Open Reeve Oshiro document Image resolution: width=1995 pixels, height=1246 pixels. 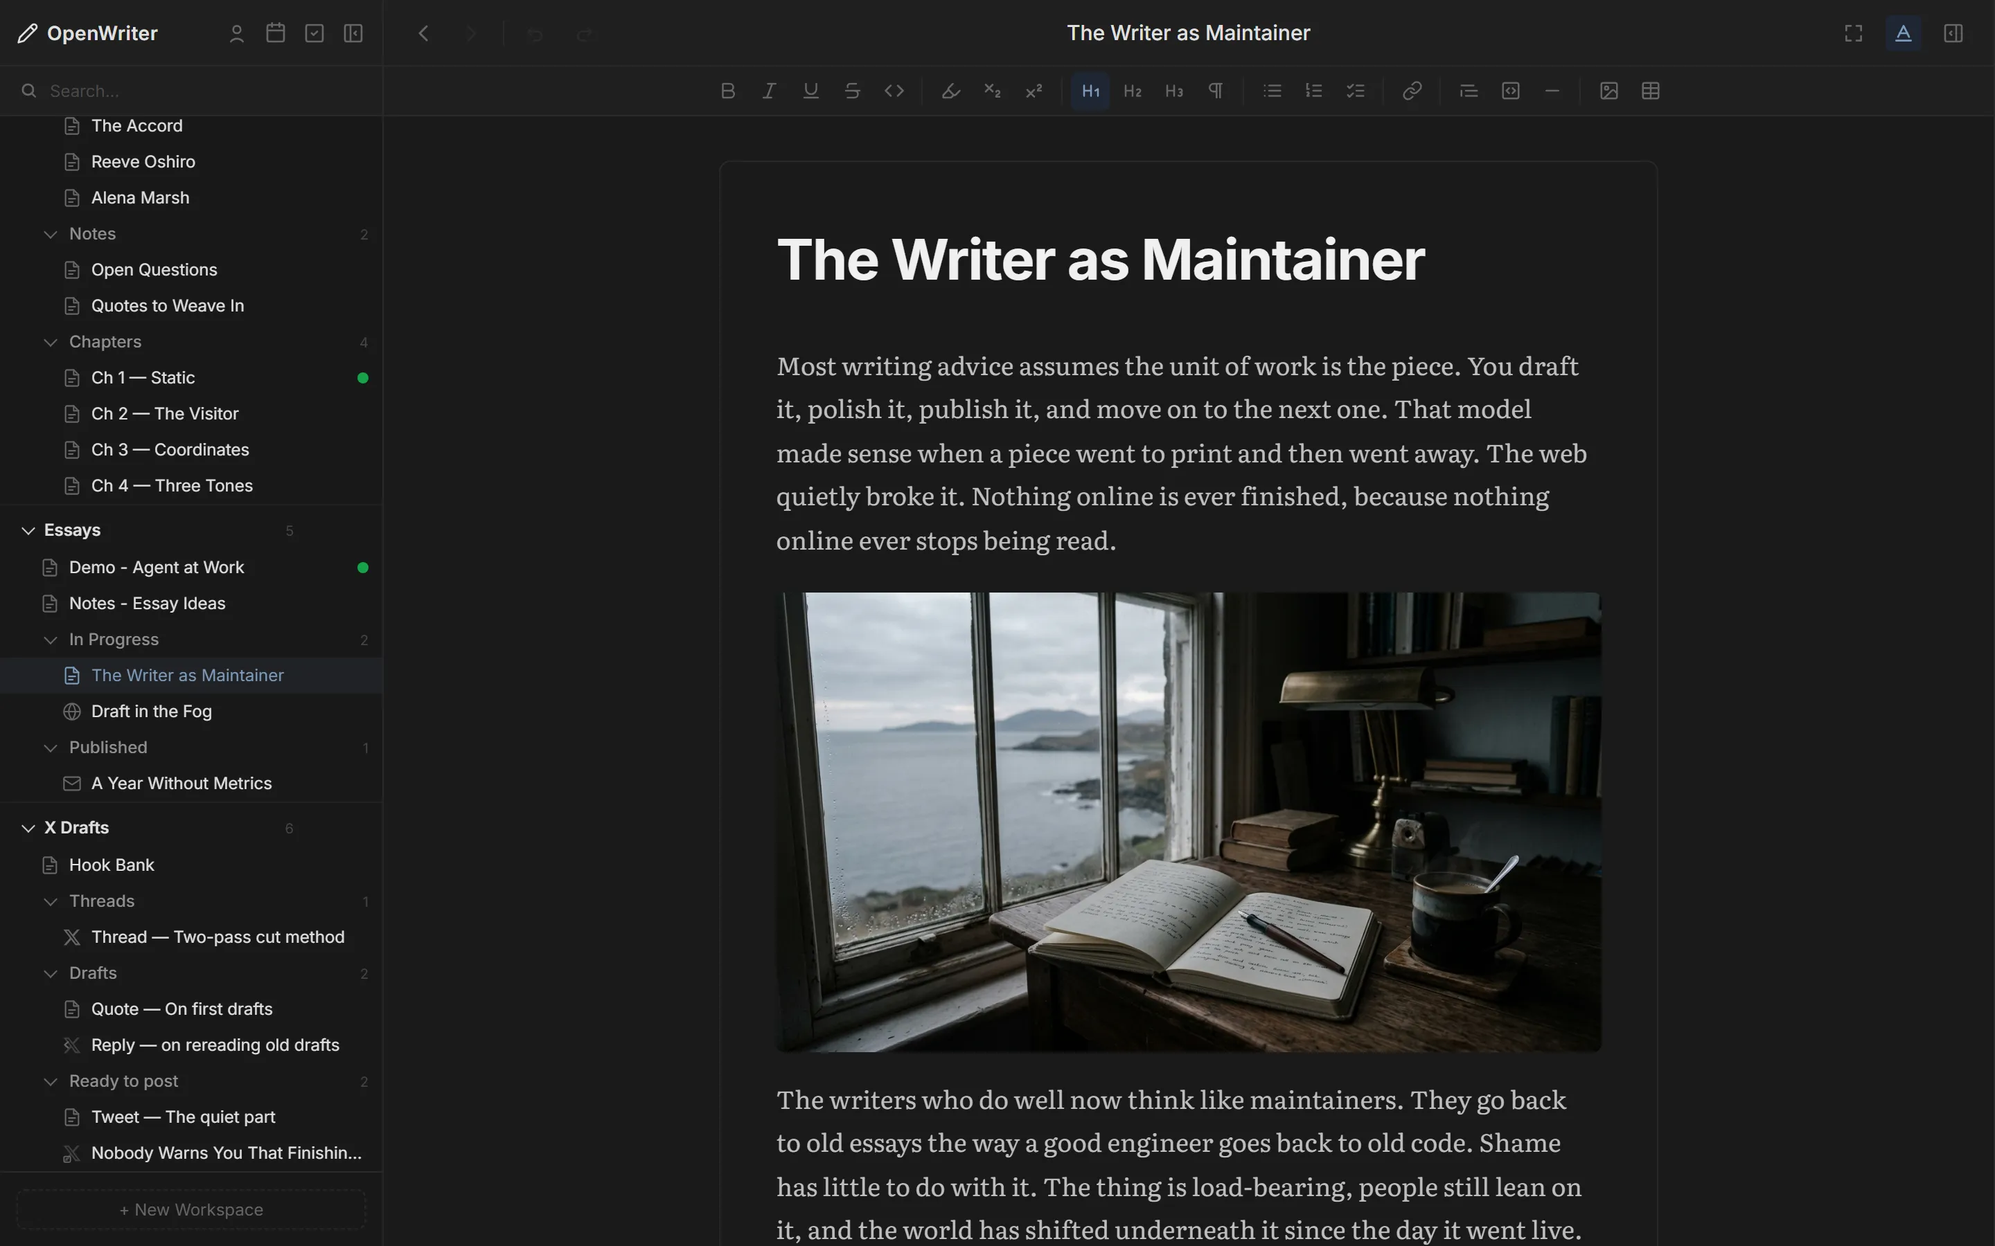191,161
